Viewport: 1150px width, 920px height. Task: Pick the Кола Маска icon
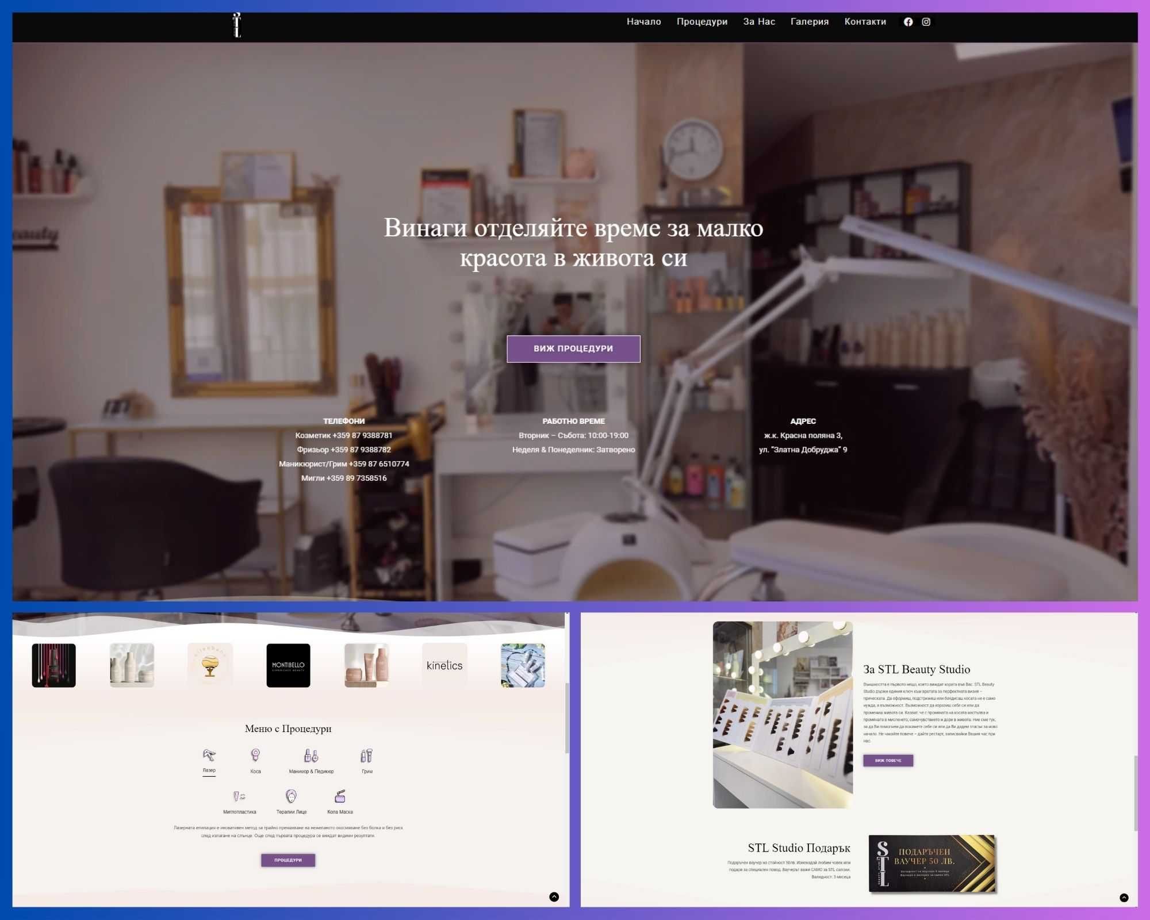pyautogui.click(x=340, y=796)
